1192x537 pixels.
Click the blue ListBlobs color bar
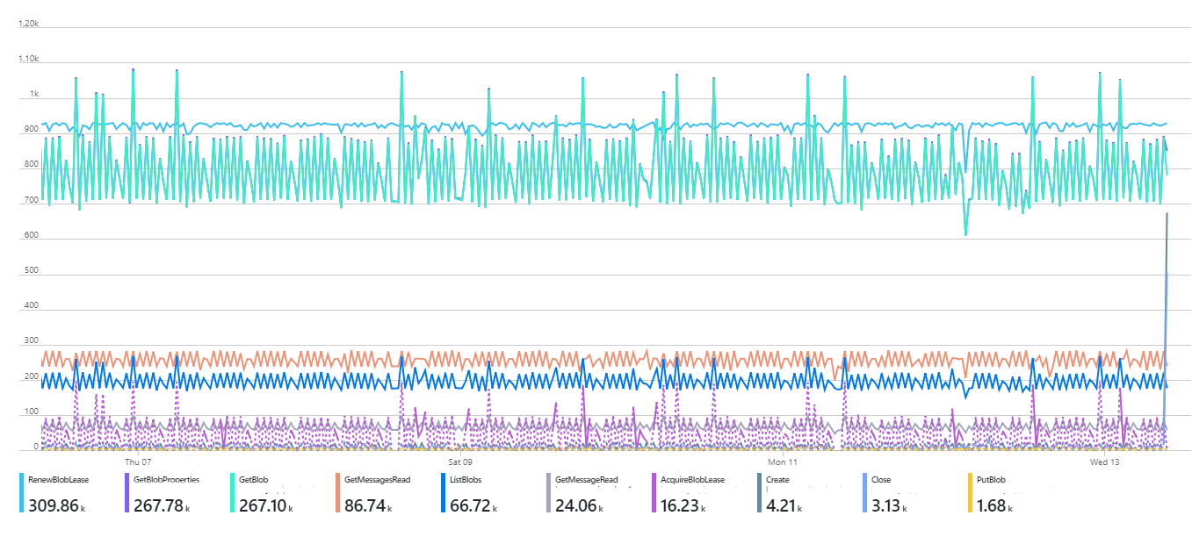443,494
